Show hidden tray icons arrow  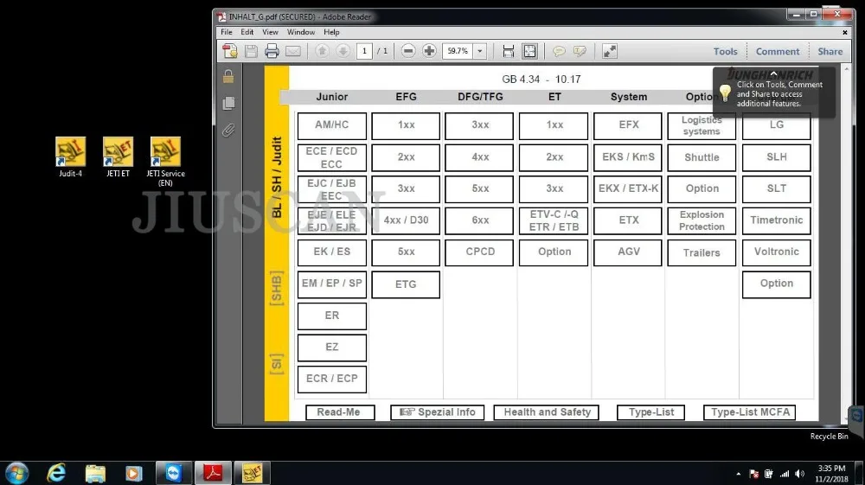739,474
